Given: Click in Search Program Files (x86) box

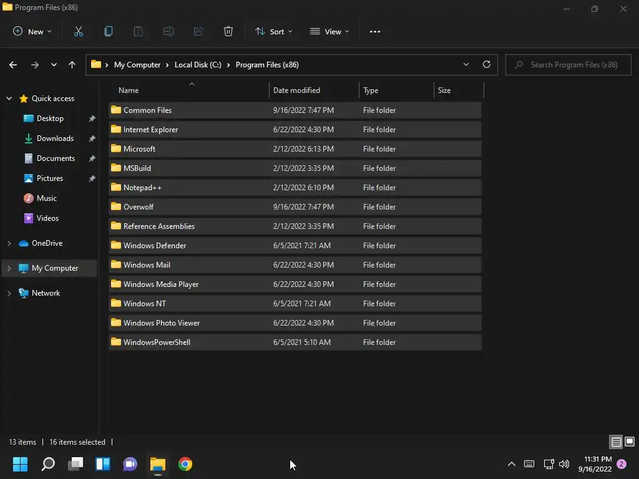Looking at the screenshot, I should [568, 65].
